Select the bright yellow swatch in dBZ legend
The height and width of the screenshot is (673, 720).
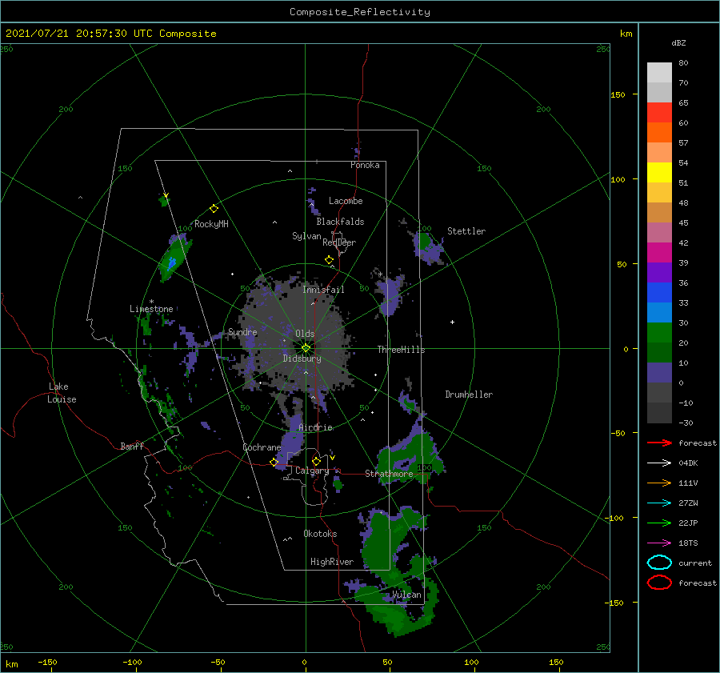[659, 172]
